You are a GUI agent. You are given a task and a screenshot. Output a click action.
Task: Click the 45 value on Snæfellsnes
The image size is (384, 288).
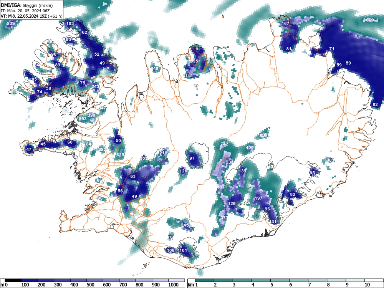[x=43, y=144]
